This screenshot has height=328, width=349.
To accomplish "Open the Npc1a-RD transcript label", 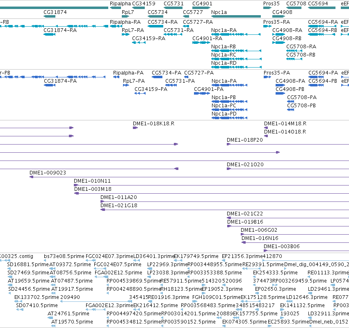I will point(224,63).
